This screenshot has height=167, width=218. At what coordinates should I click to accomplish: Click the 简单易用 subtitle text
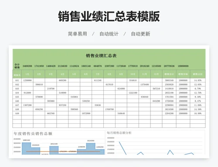click(78, 34)
